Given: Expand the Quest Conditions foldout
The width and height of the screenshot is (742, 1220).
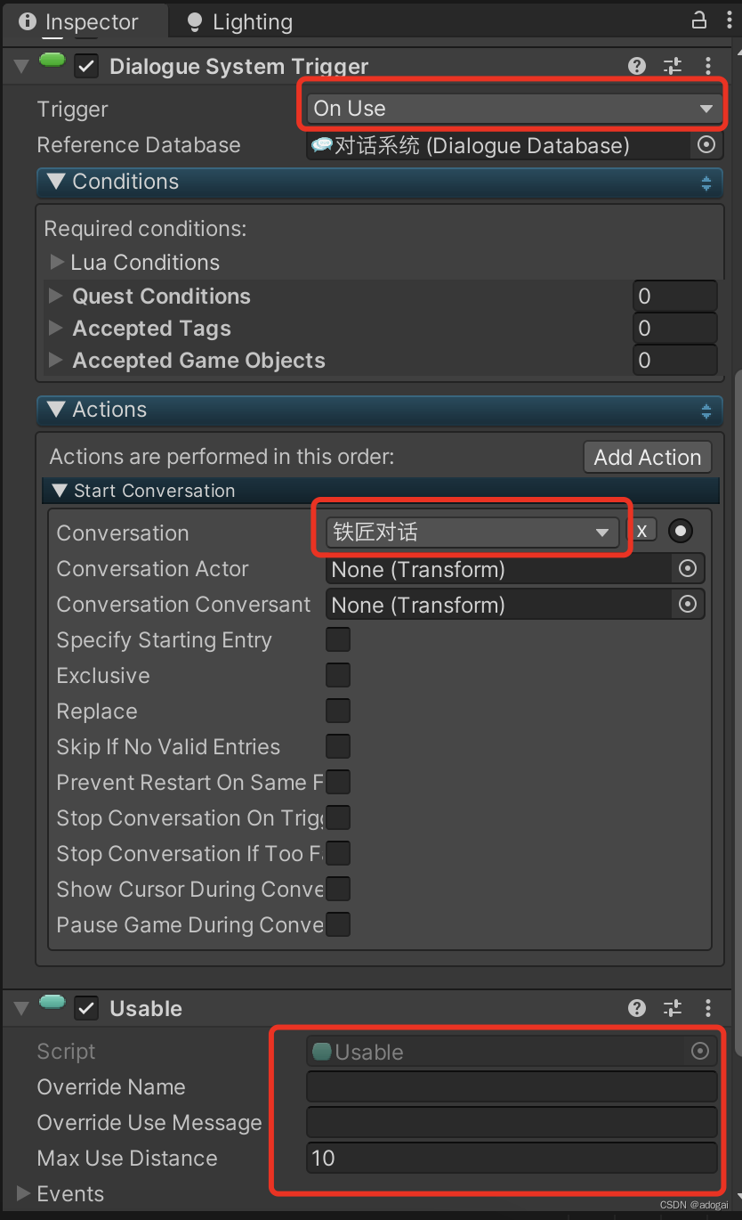Looking at the screenshot, I should (55, 296).
